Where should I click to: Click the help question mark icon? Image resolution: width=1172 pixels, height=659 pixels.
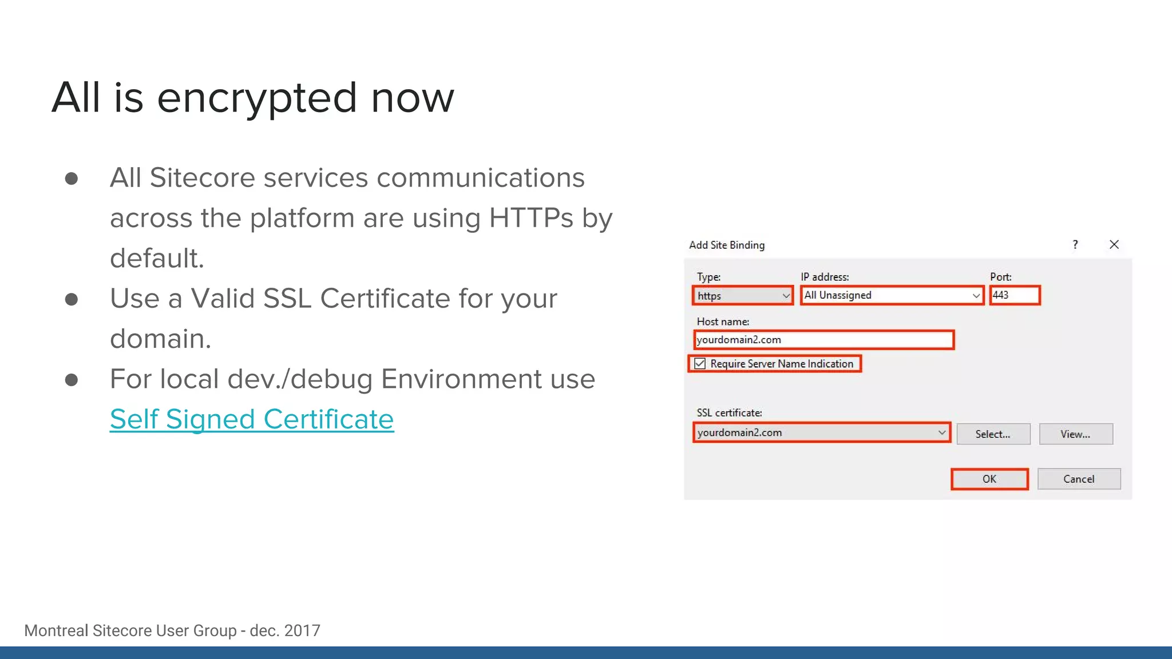pos(1075,245)
